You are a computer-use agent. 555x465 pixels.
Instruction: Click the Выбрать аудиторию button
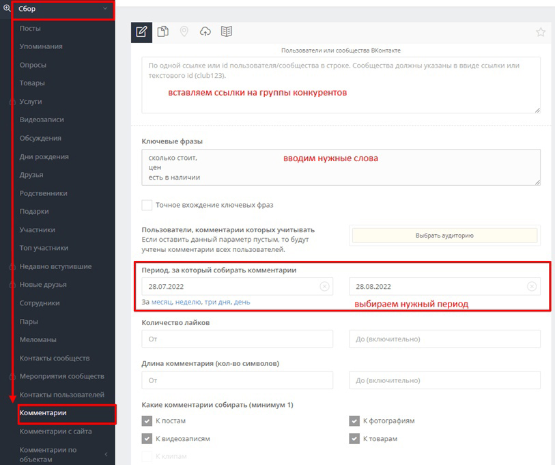pyautogui.click(x=444, y=236)
